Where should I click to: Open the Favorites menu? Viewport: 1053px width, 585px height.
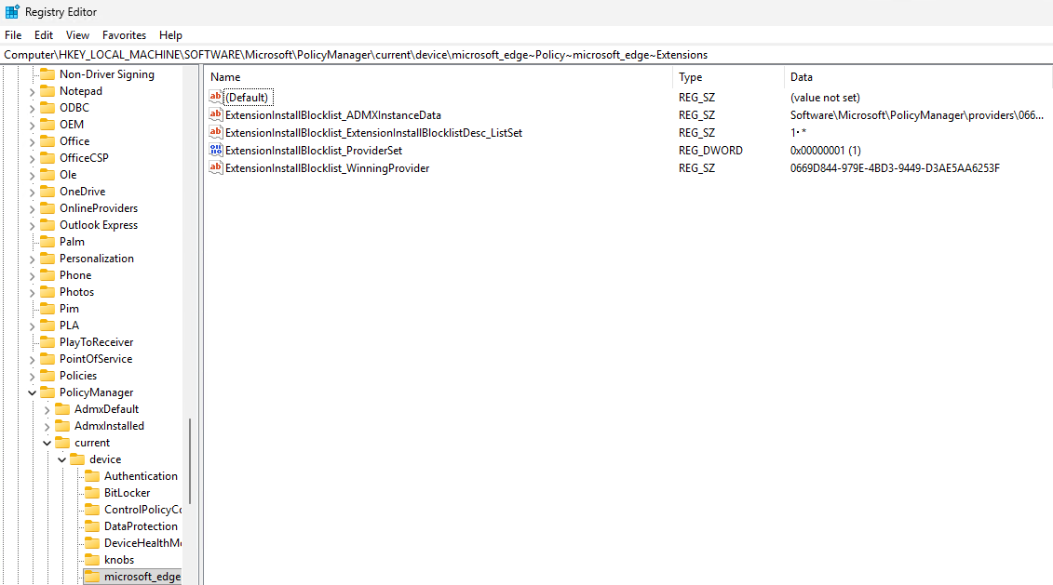click(x=124, y=35)
